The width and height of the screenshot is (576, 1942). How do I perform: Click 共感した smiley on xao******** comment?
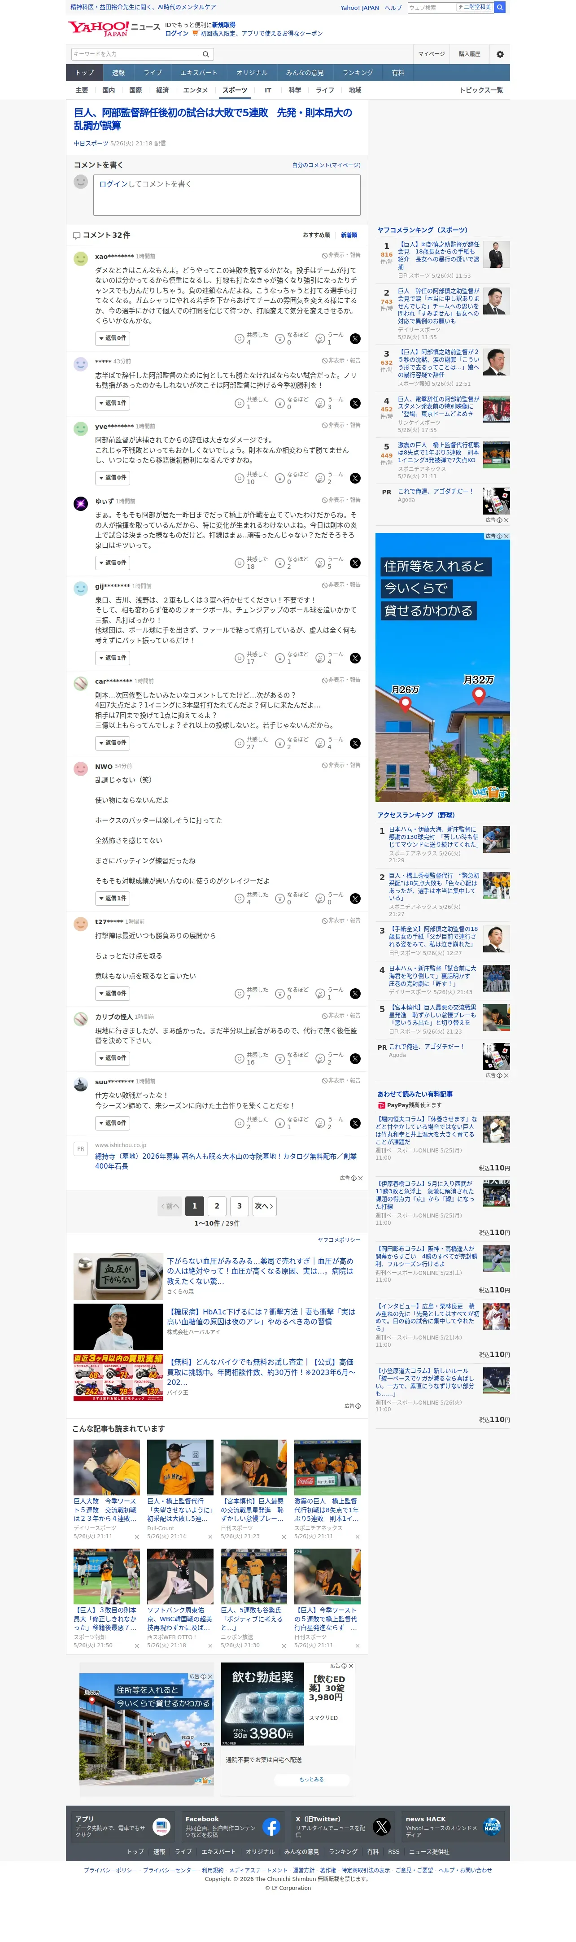240,339
